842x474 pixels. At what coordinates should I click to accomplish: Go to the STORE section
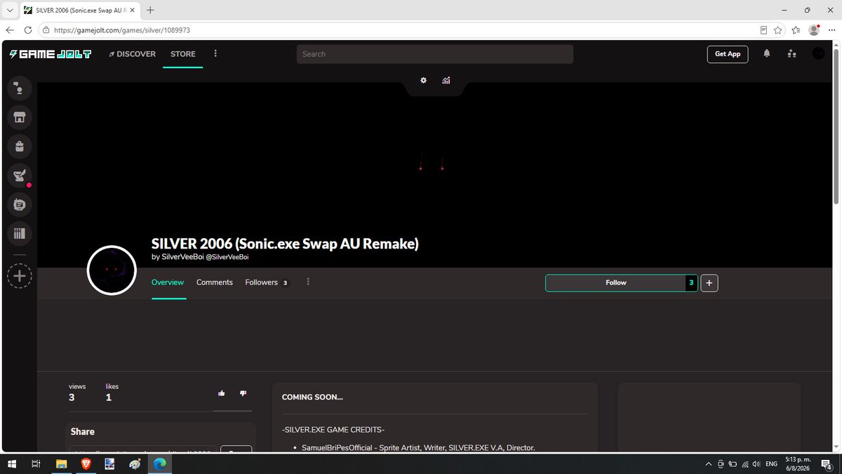[x=183, y=54]
